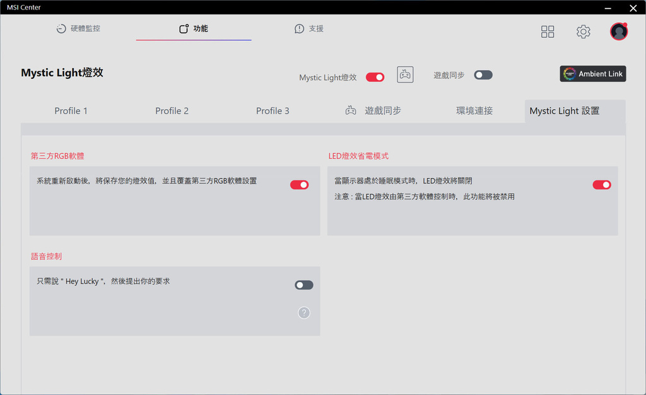Open Ambient Link
The image size is (646, 395).
coord(593,74)
